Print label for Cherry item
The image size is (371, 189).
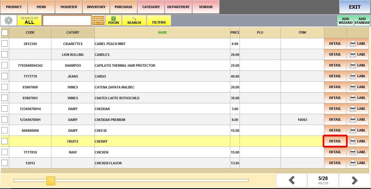[x=357, y=141]
